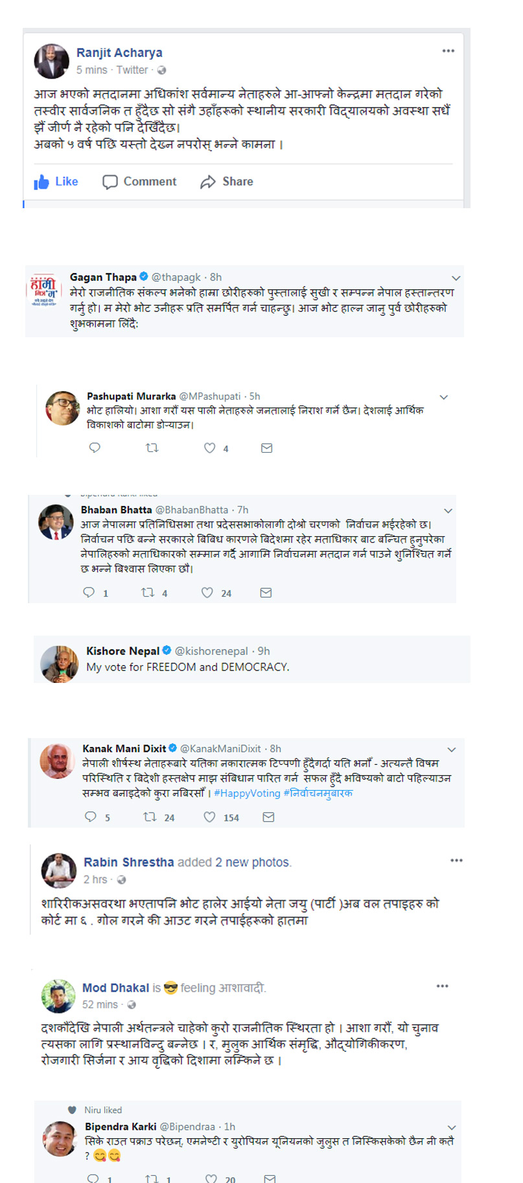This screenshot has height=1183, width=523.
Task: Like Ranjit Acharya's Facebook post
Action: [56, 182]
